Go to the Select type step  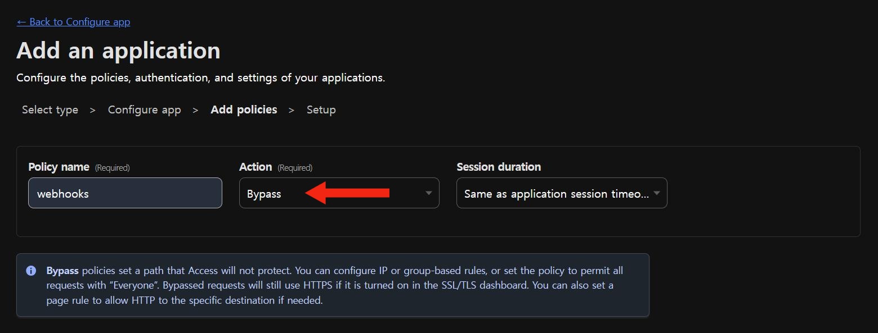point(50,110)
